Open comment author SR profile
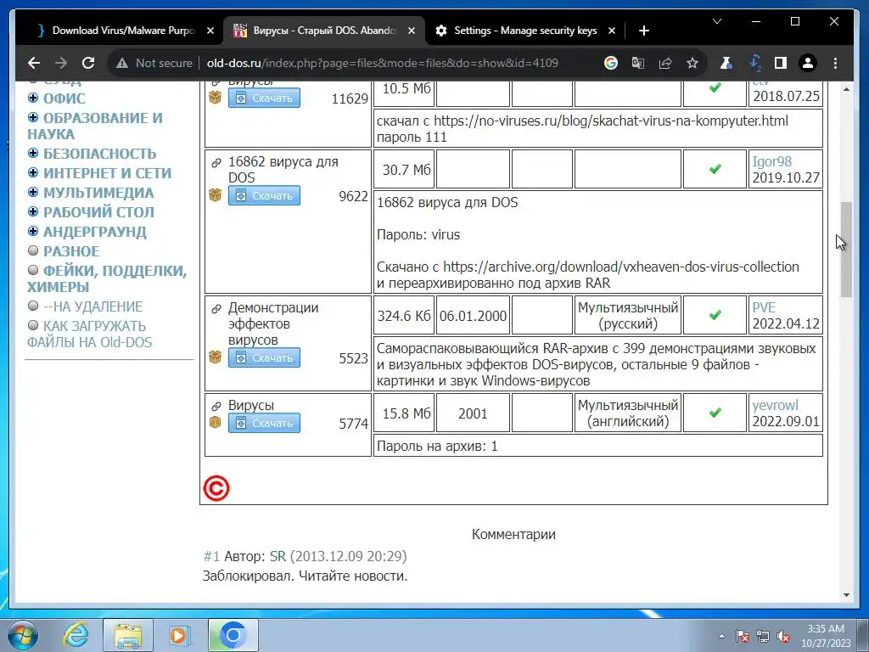869x652 pixels. click(x=278, y=556)
